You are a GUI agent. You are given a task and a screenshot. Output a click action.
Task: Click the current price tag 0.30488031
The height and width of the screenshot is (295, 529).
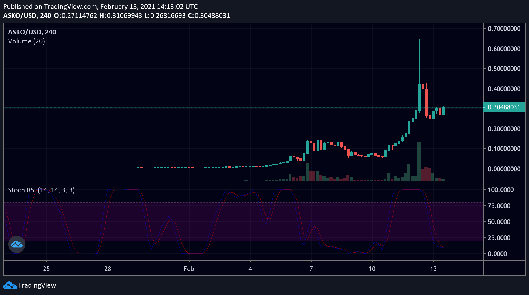[504, 107]
